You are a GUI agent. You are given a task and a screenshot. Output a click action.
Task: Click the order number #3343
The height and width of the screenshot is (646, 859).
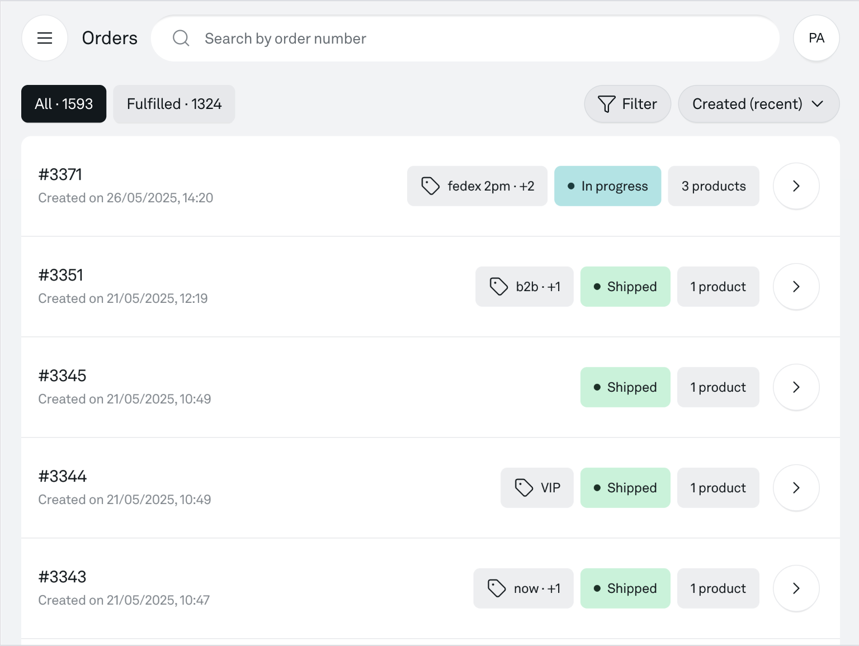click(x=62, y=577)
